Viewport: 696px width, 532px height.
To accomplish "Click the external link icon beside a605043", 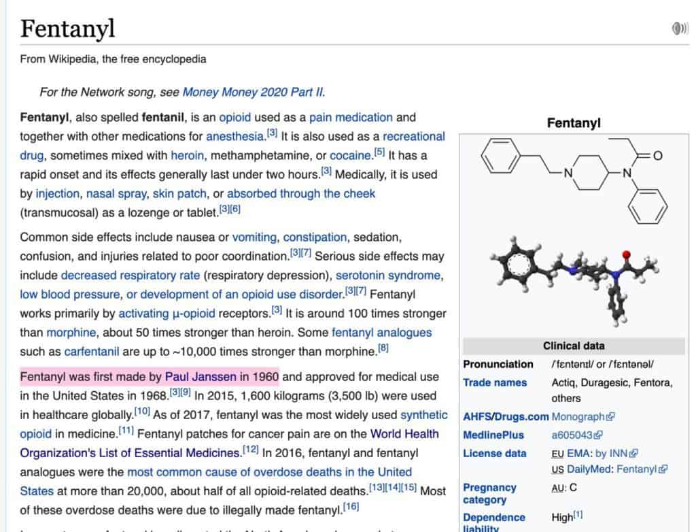I will coord(598,435).
